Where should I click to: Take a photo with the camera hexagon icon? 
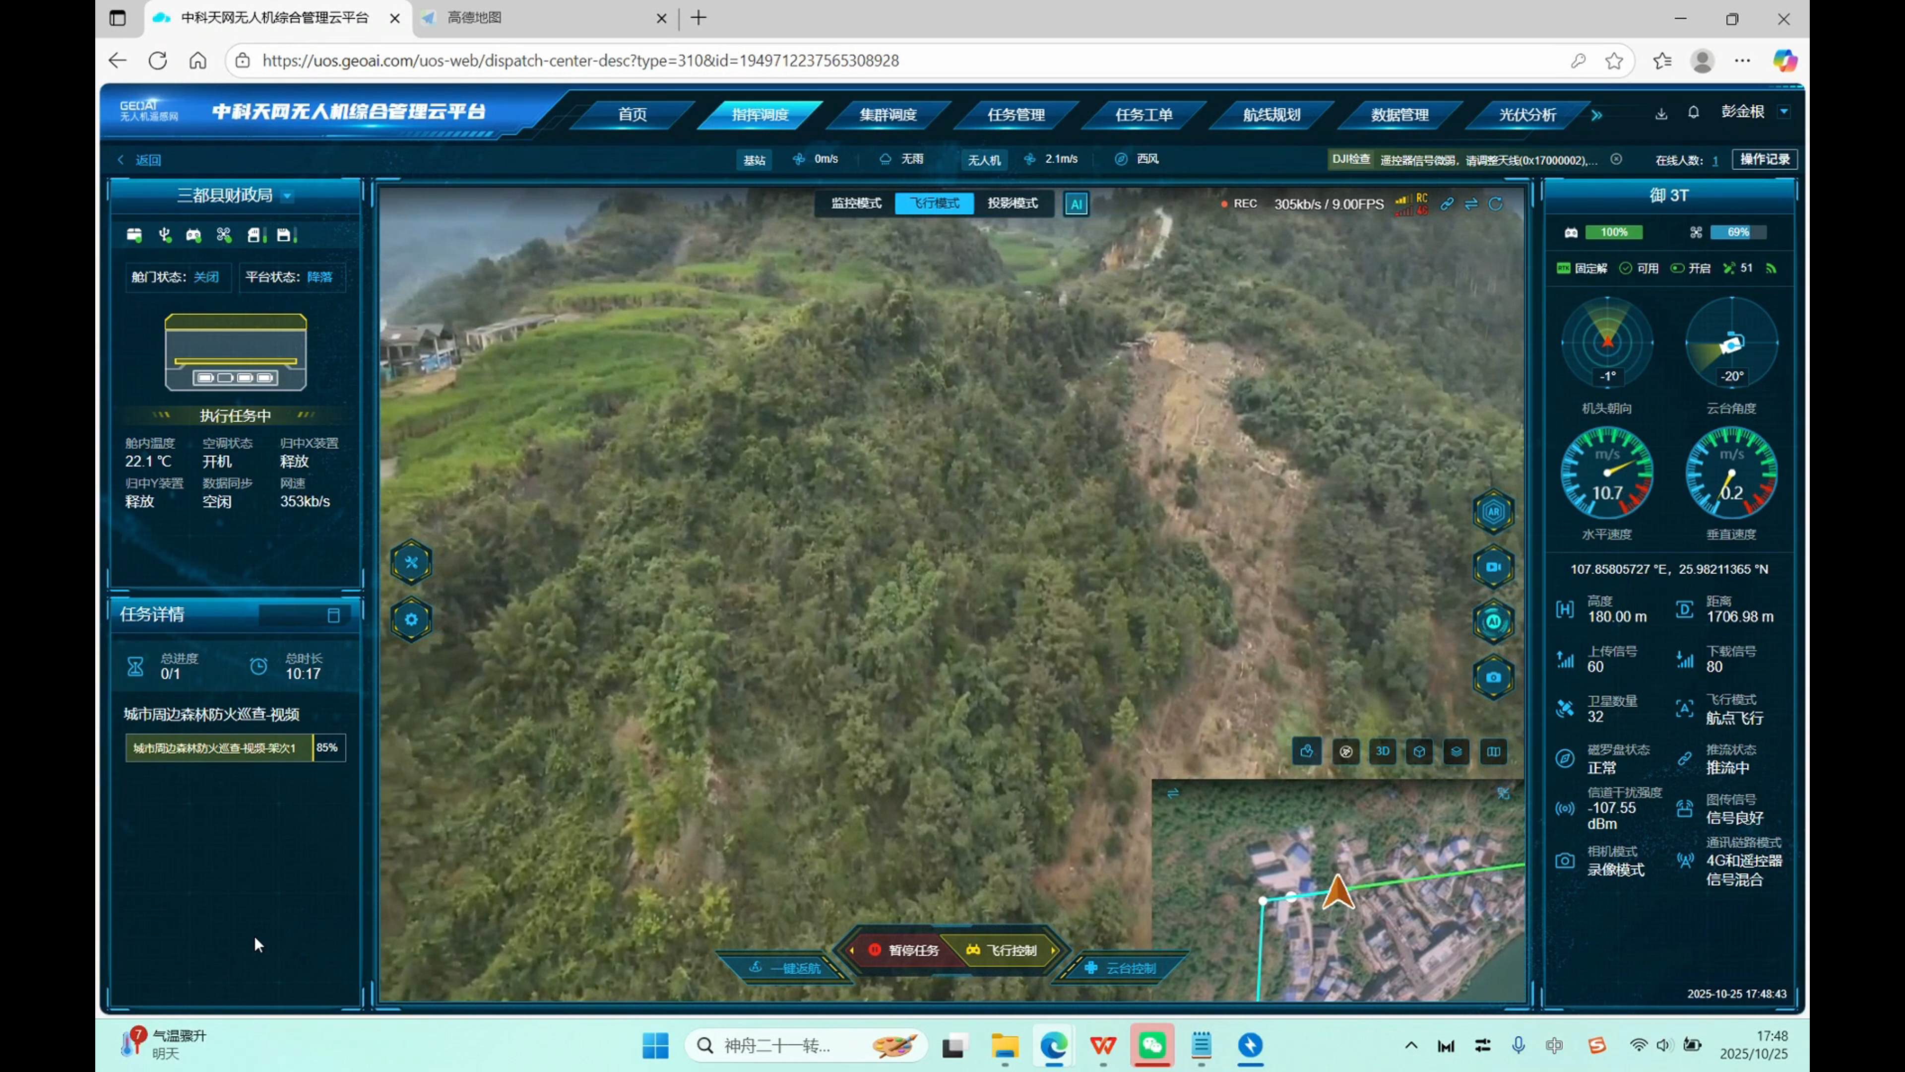click(x=1493, y=677)
